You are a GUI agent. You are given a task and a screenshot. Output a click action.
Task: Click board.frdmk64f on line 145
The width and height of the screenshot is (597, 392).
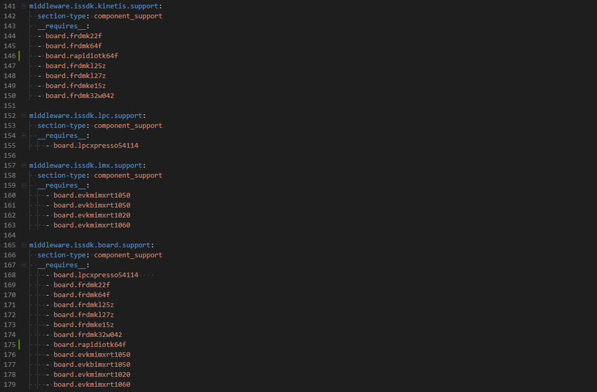[74, 45]
